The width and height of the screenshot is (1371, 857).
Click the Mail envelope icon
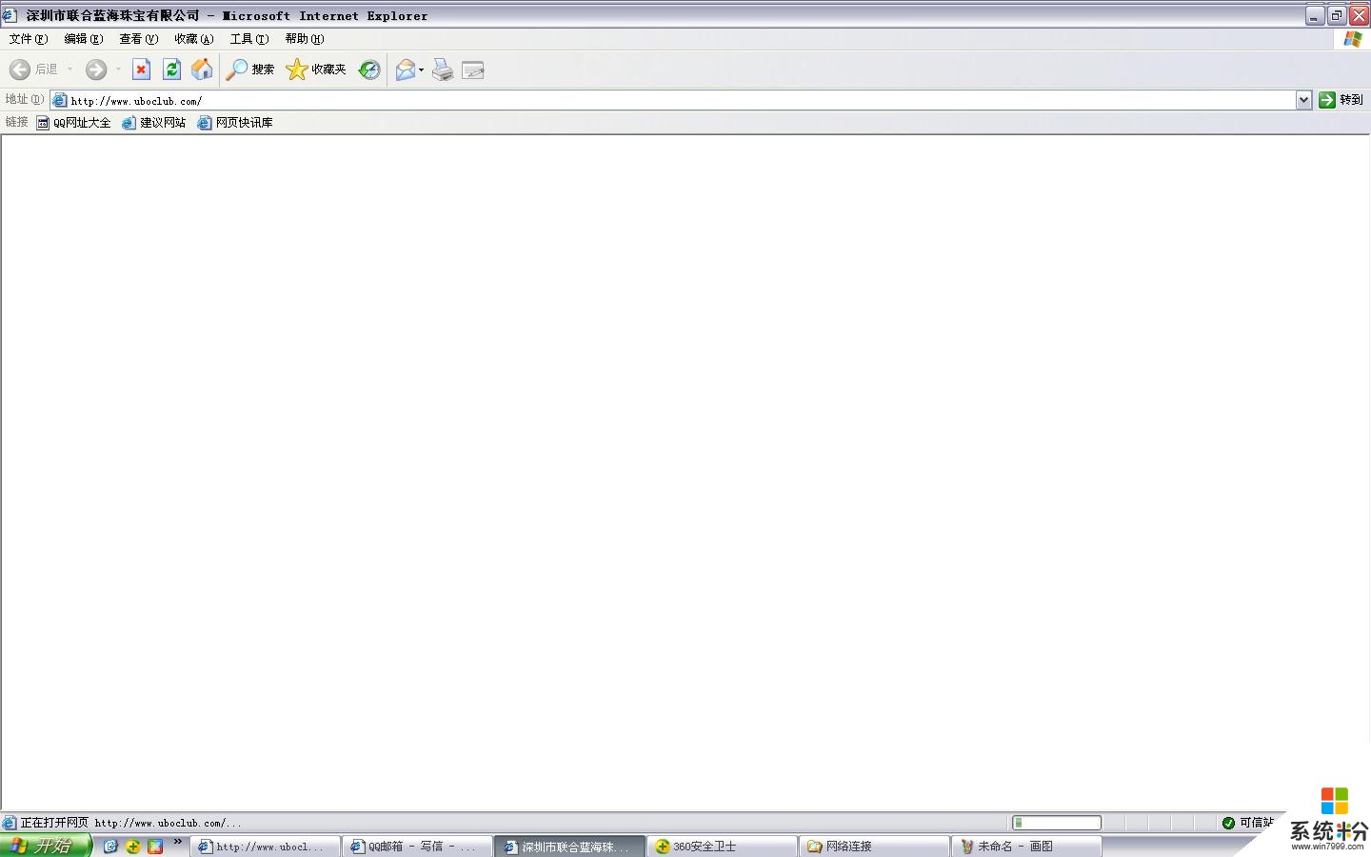point(406,70)
